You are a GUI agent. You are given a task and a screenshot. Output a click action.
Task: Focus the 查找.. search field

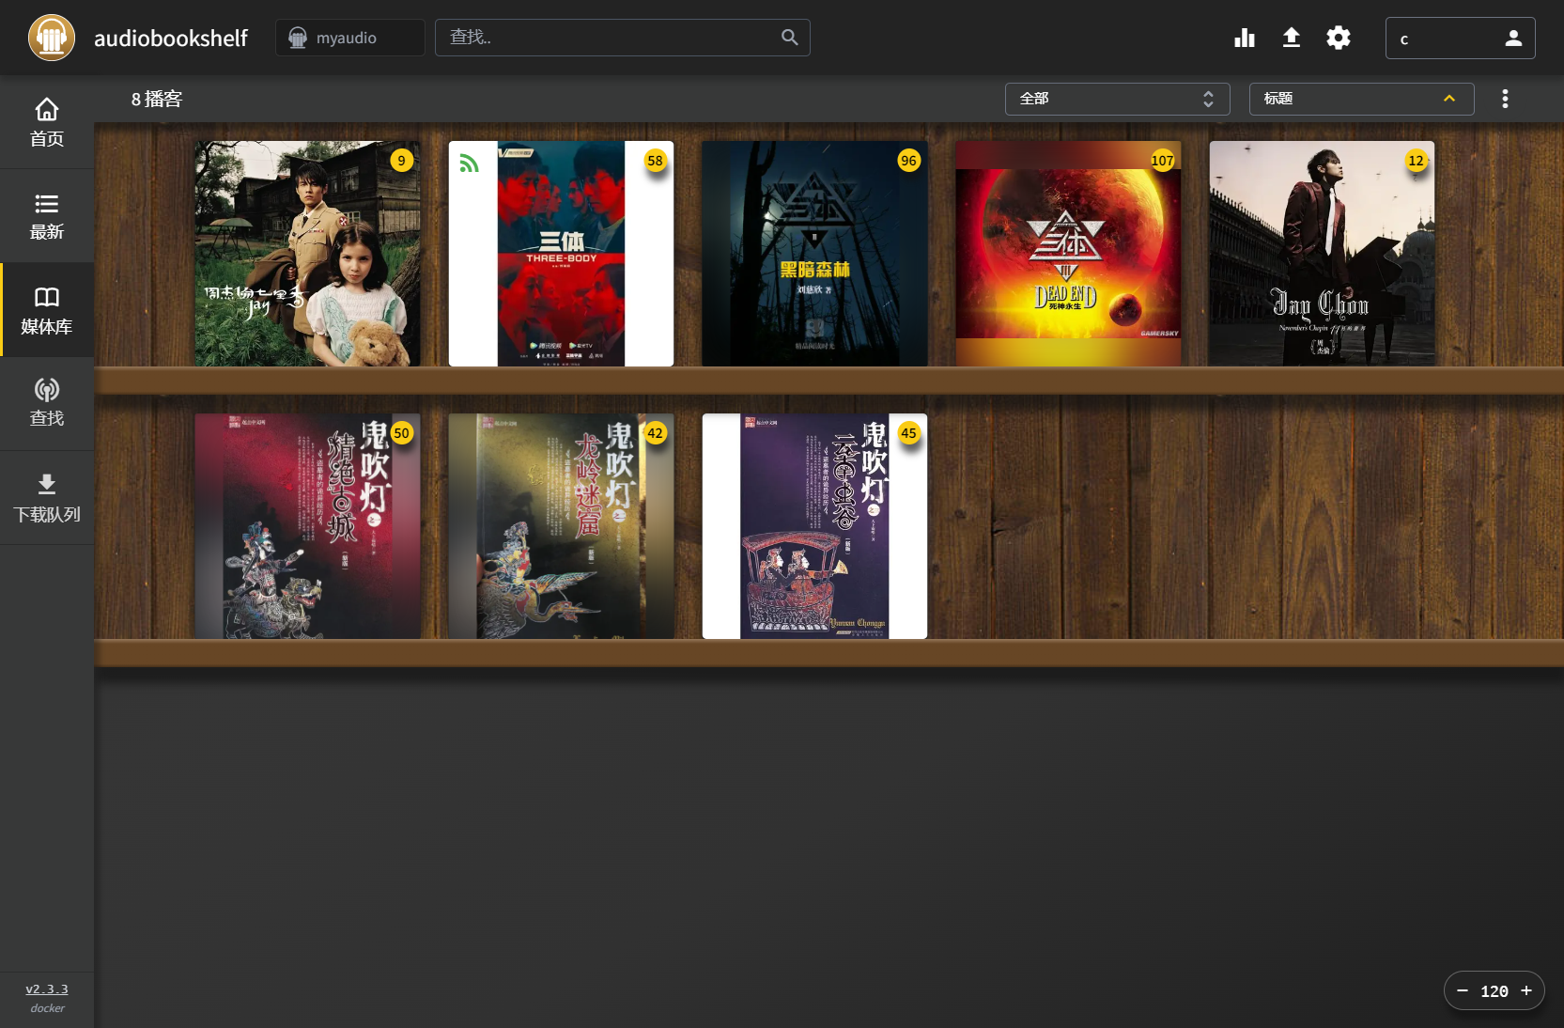coord(622,38)
